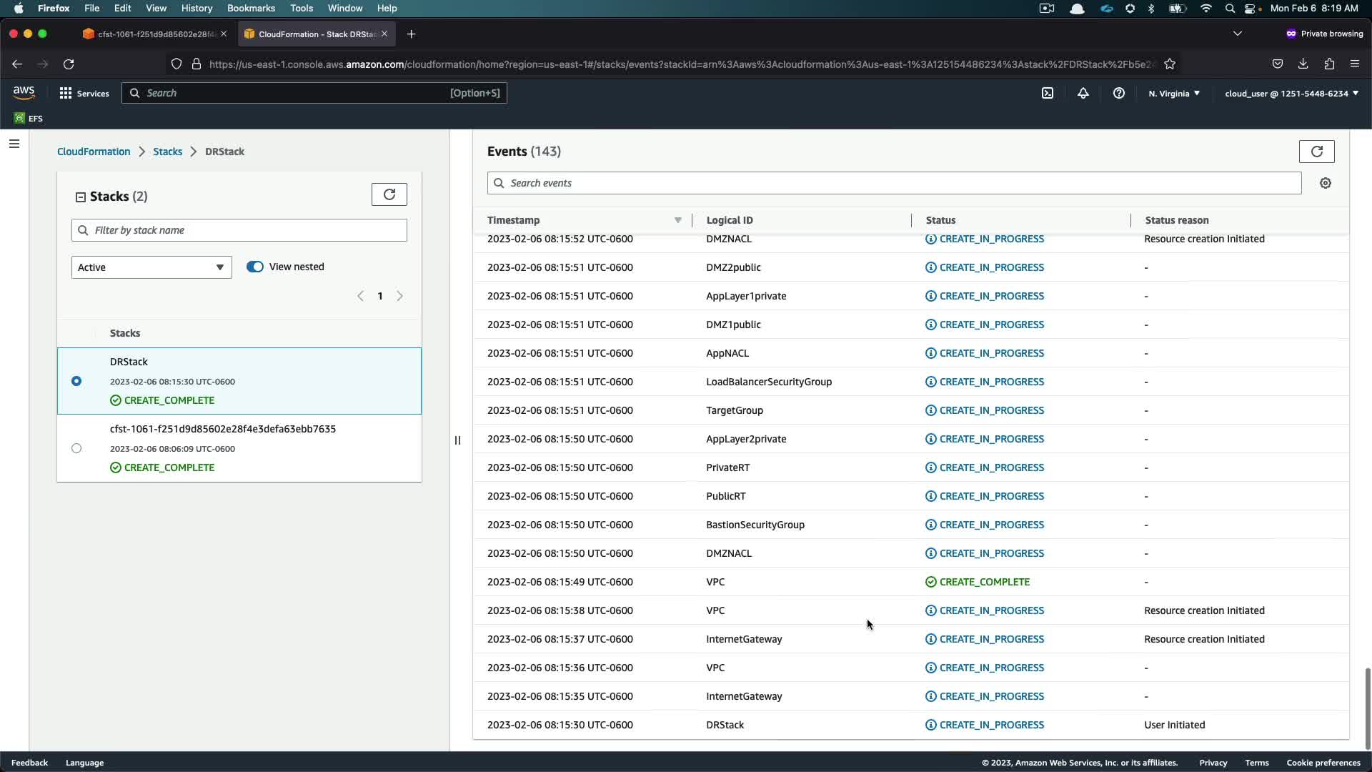Click the Events table settings gear

pyautogui.click(x=1326, y=183)
